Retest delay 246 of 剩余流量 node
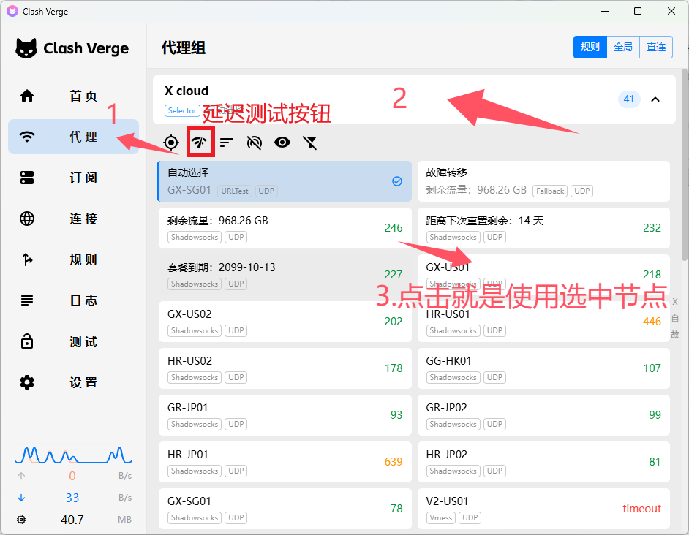This screenshot has height=535, width=689. pos(394,228)
